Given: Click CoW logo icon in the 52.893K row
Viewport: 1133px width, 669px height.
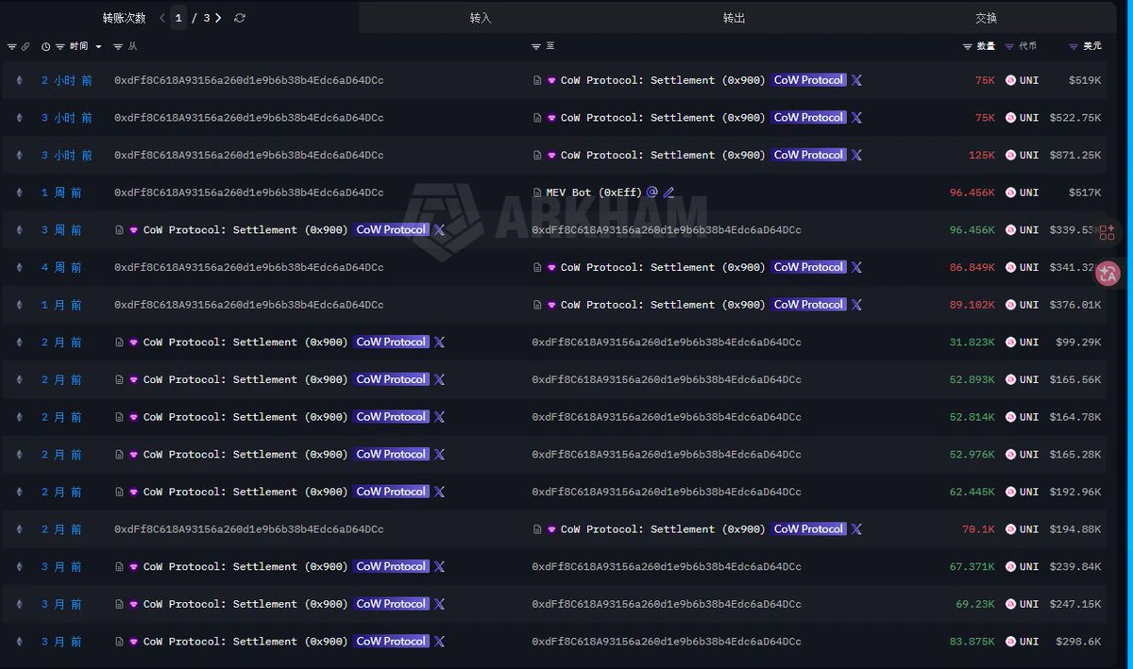Looking at the screenshot, I should point(134,379).
